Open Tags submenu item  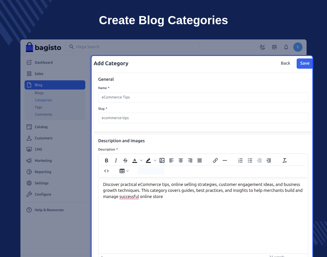tap(38, 107)
